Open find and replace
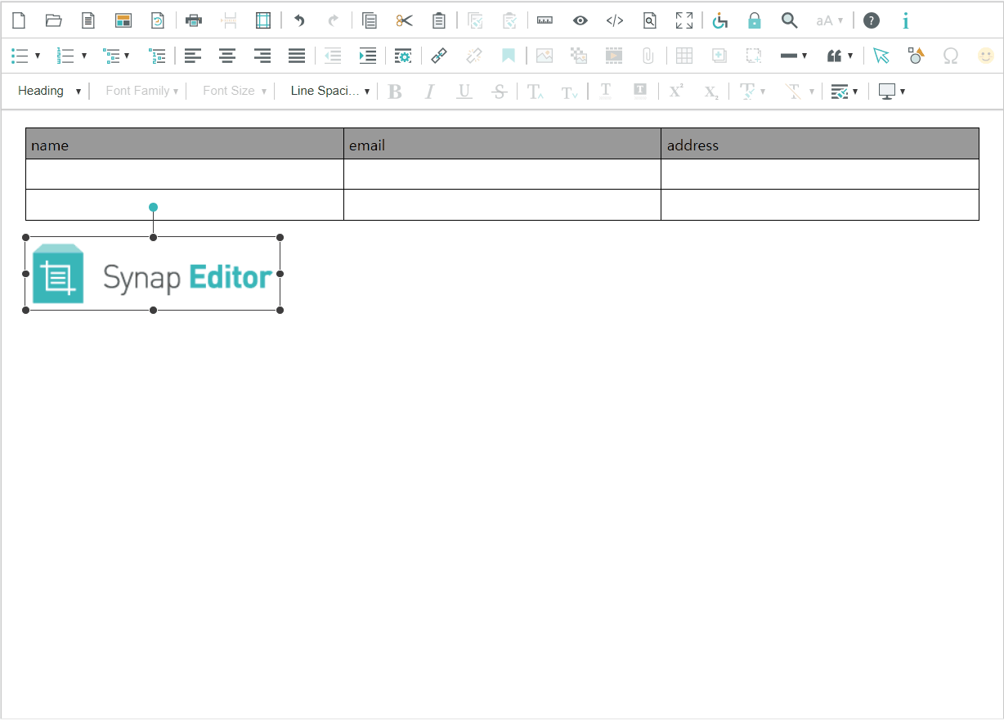The width and height of the screenshot is (1004, 725). click(789, 20)
